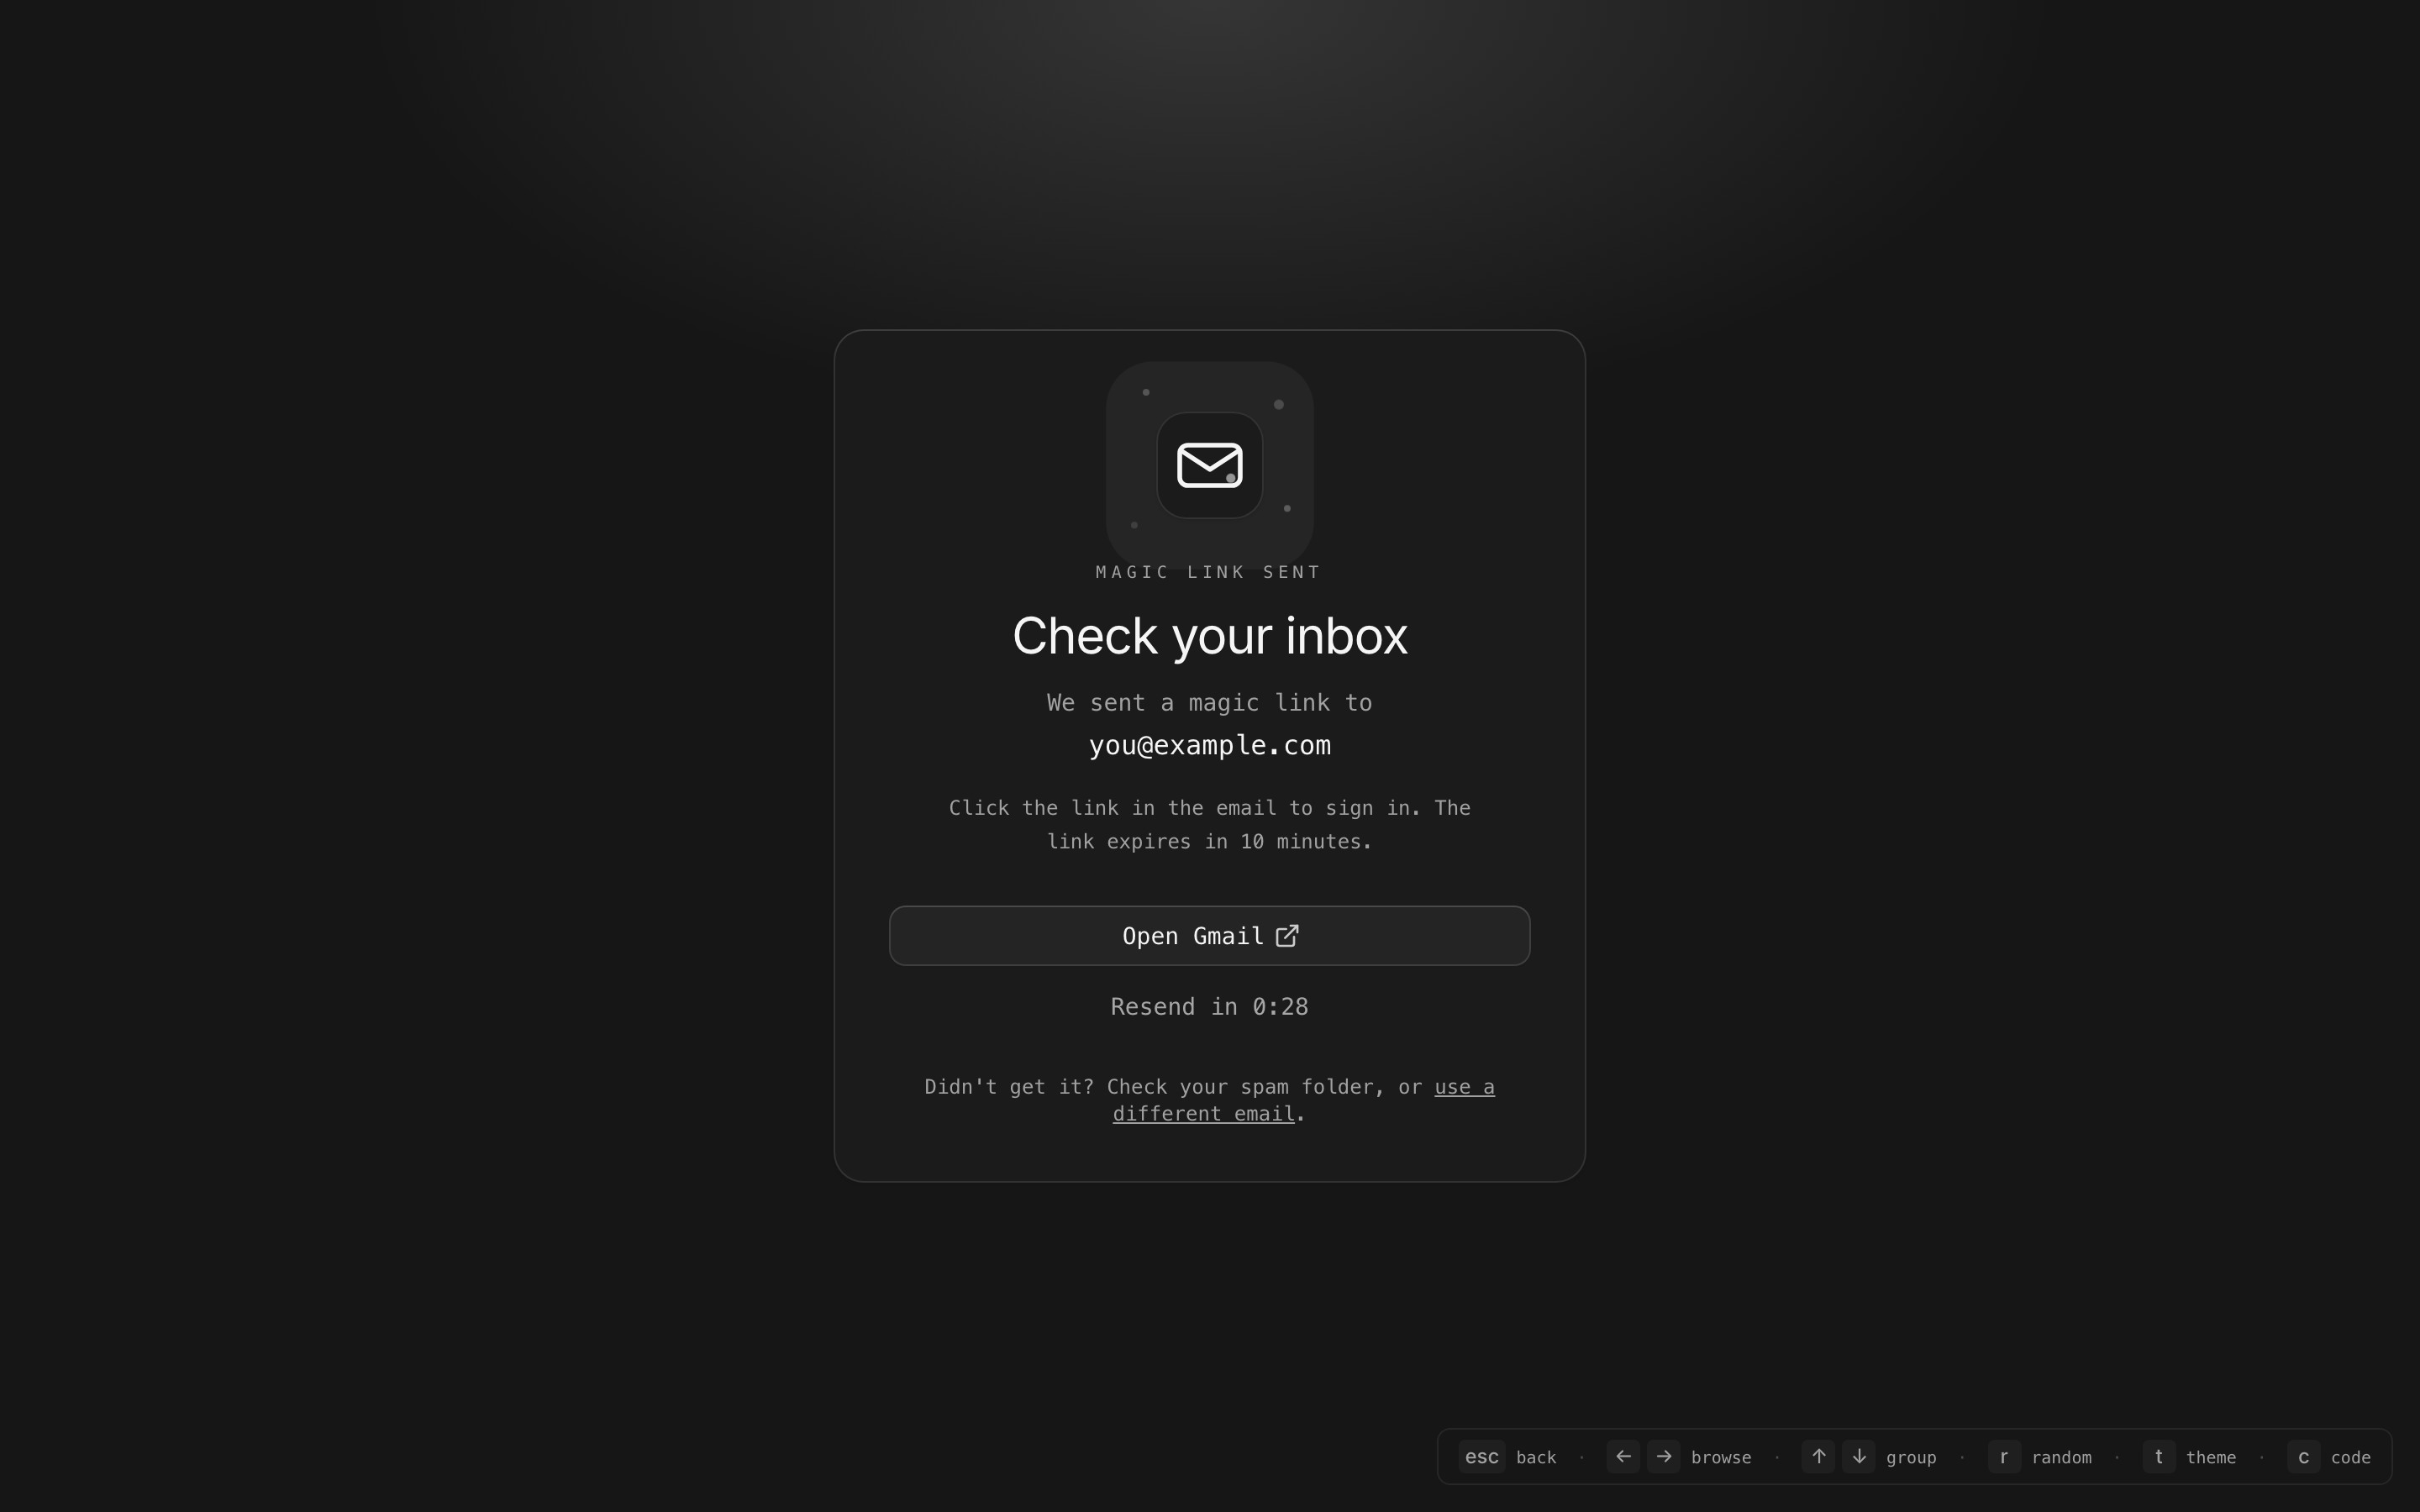Image resolution: width=2420 pixels, height=1512 pixels.
Task: Click the 'random' label in shortcut bar
Action: coord(2062,1458)
